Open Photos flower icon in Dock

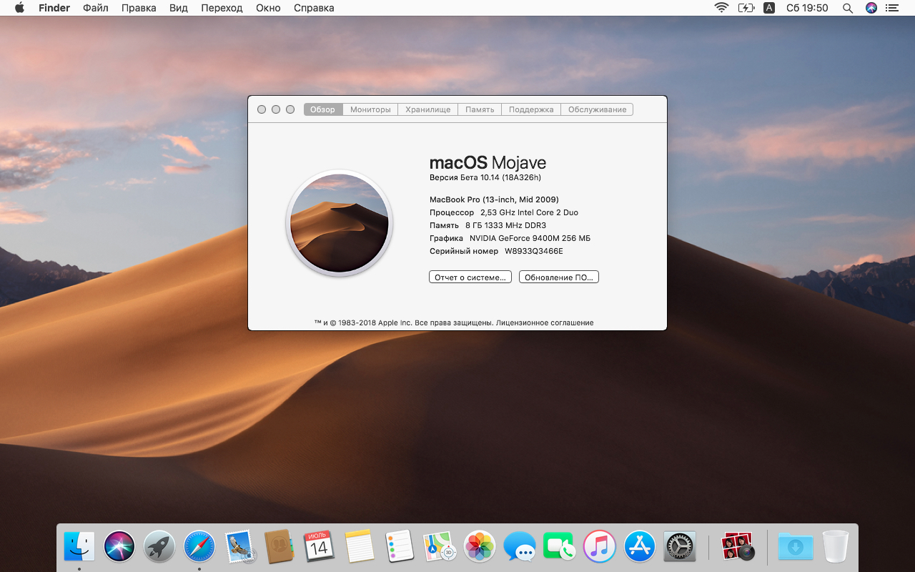click(x=480, y=547)
